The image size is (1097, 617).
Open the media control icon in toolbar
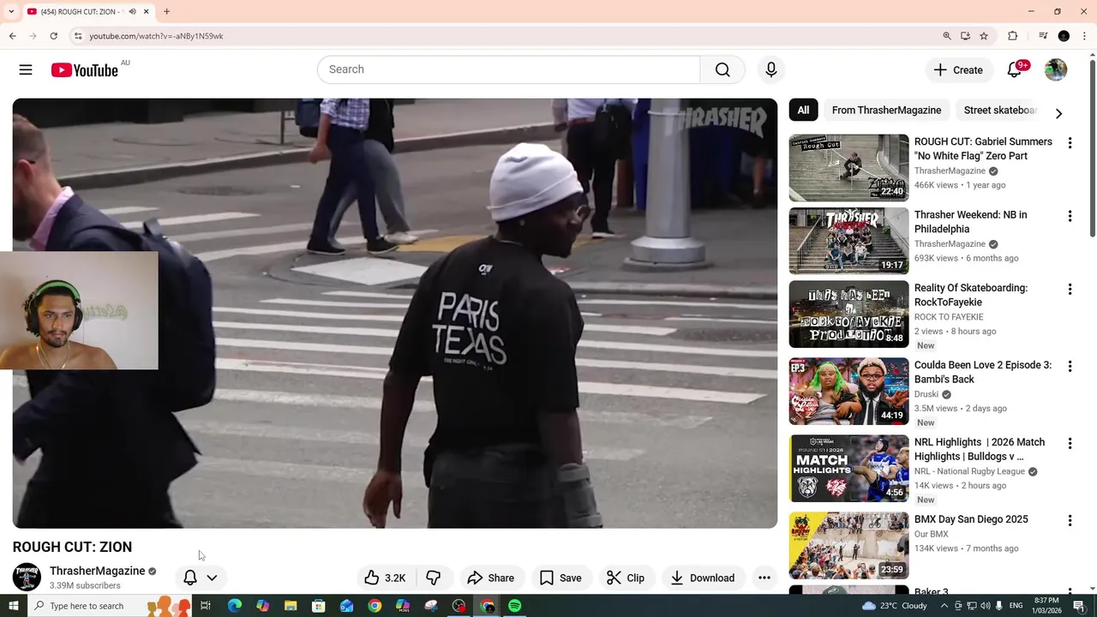pos(1043,36)
